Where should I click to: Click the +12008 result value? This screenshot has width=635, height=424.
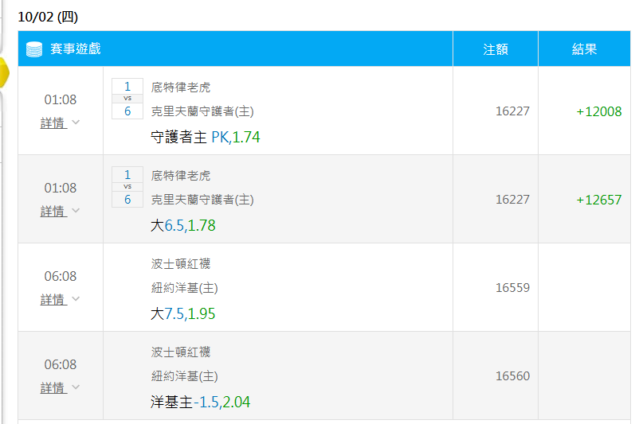(598, 111)
